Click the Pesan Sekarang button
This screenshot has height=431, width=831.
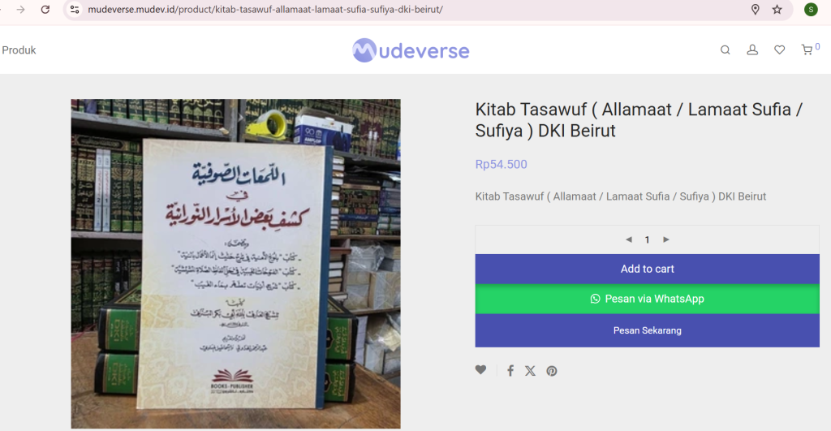pyautogui.click(x=647, y=330)
